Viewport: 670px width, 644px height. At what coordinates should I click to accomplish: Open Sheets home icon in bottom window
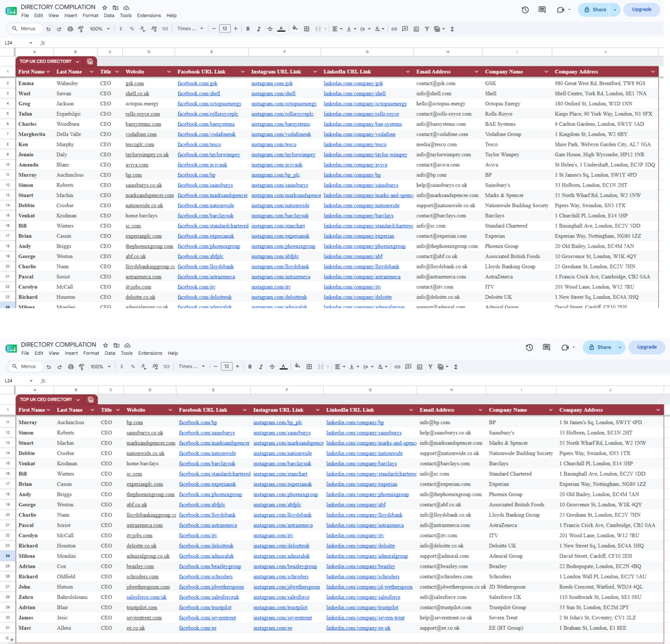(11, 349)
